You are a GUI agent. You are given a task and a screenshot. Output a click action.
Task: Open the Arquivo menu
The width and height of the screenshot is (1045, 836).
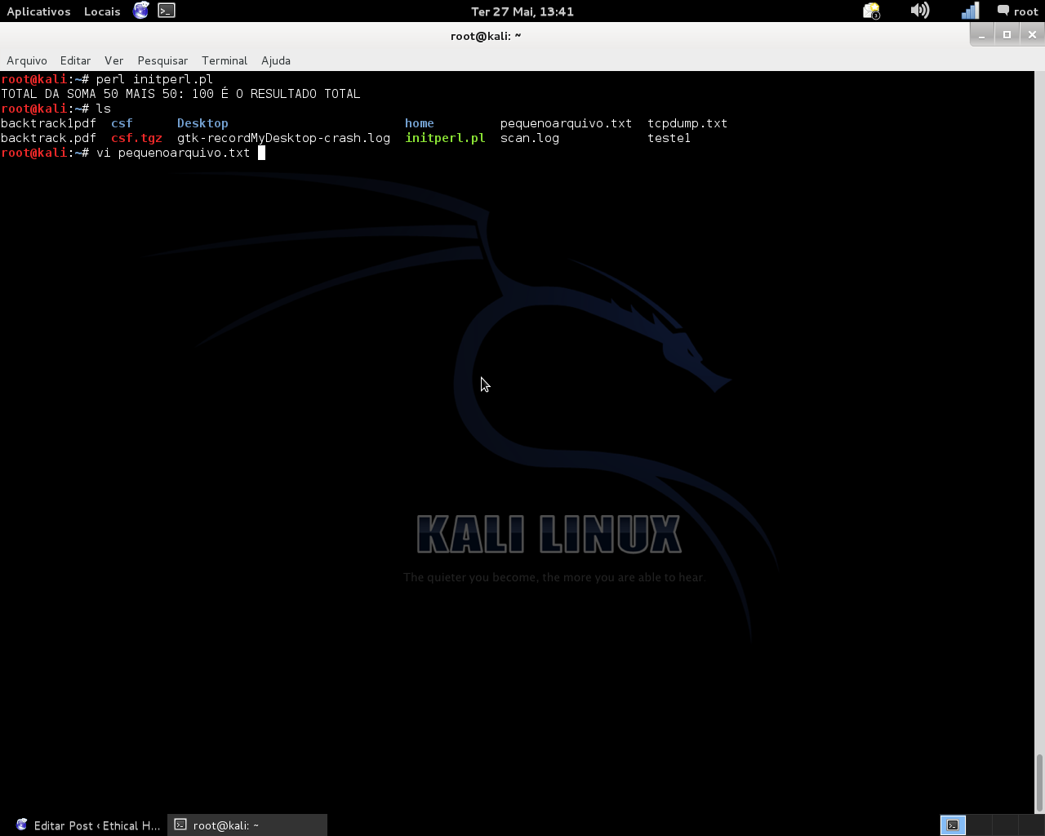[27, 60]
